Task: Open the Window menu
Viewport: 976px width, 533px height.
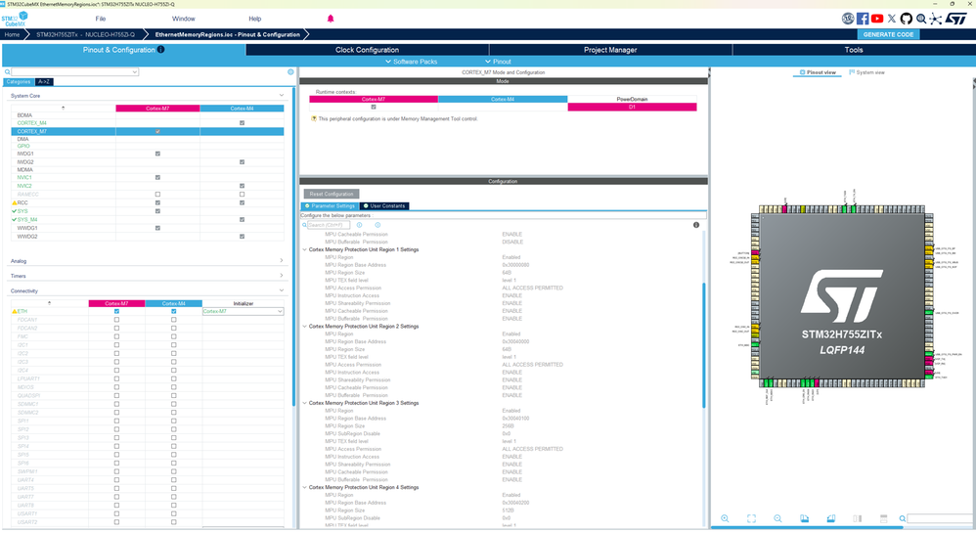Action: [x=183, y=19]
